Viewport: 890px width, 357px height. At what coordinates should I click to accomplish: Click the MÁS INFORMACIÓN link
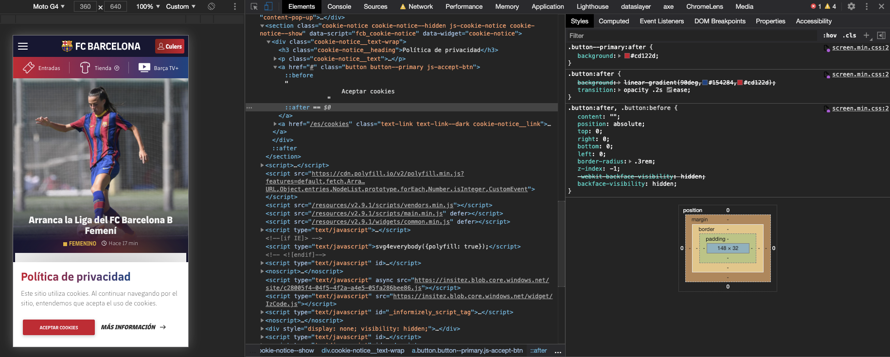coord(128,327)
